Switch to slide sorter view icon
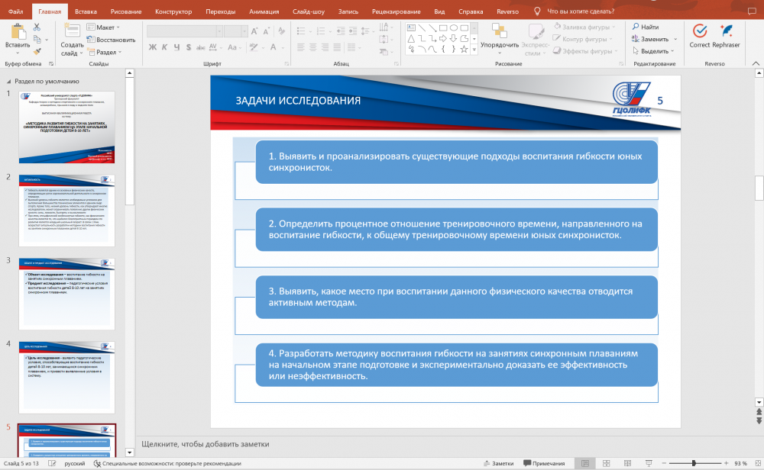 (x=605, y=463)
